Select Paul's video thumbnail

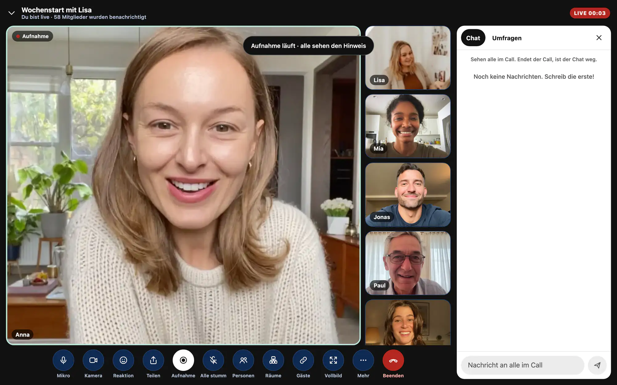coord(408,263)
